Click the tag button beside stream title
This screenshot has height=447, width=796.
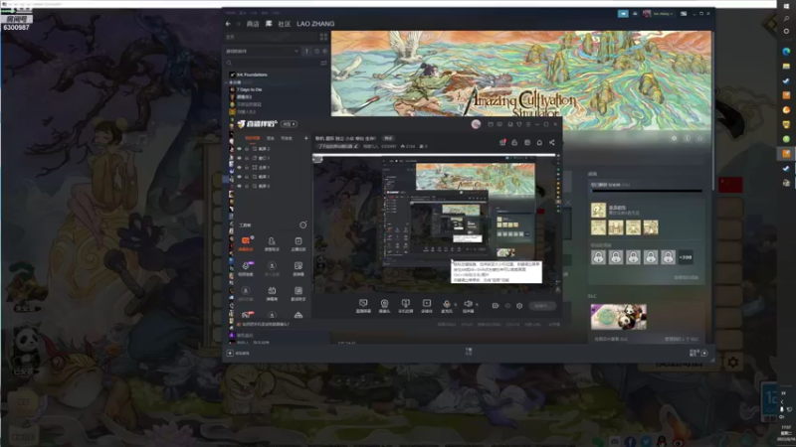(x=388, y=138)
